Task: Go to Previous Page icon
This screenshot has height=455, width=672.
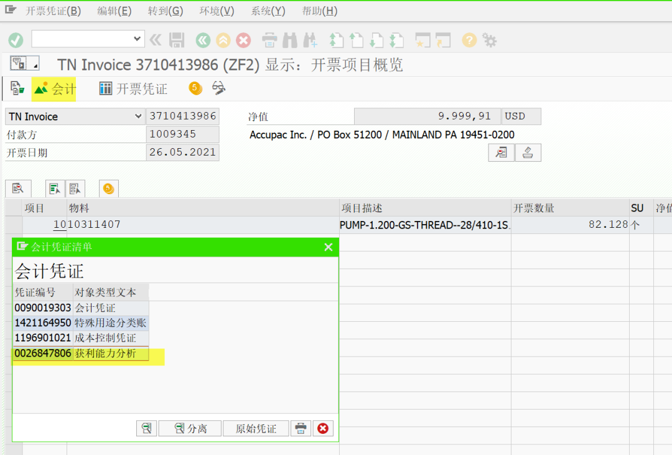Action: click(x=357, y=40)
